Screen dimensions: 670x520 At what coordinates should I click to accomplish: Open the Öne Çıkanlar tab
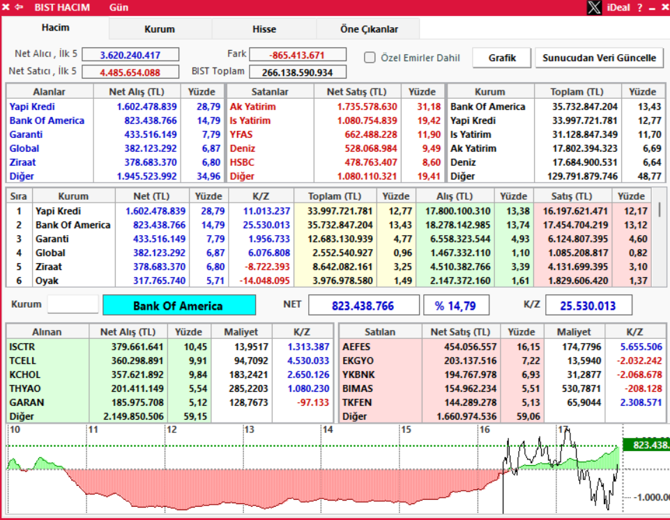point(369,29)
